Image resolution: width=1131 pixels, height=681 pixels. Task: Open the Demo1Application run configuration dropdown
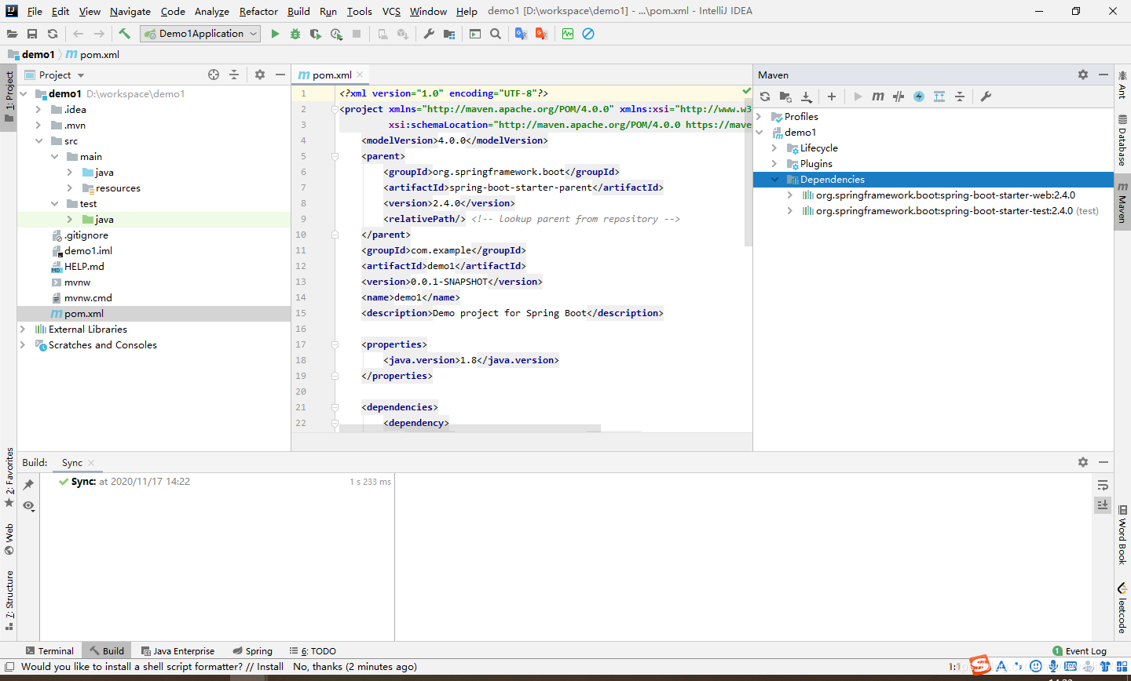pos(200,34)
